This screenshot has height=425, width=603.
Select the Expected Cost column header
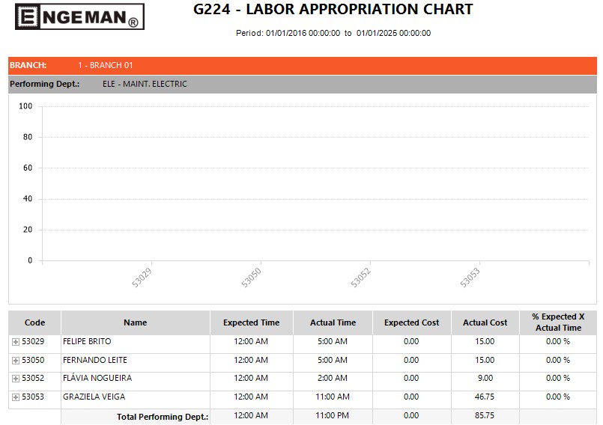click(x=411, y=323)
